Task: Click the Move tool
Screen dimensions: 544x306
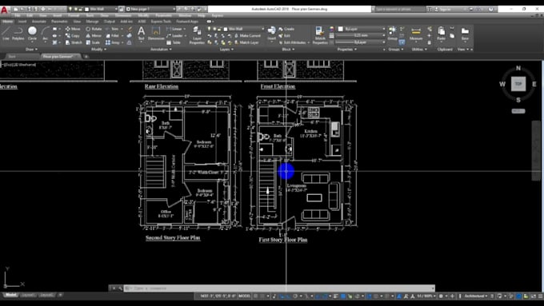Action: point(73,29)
